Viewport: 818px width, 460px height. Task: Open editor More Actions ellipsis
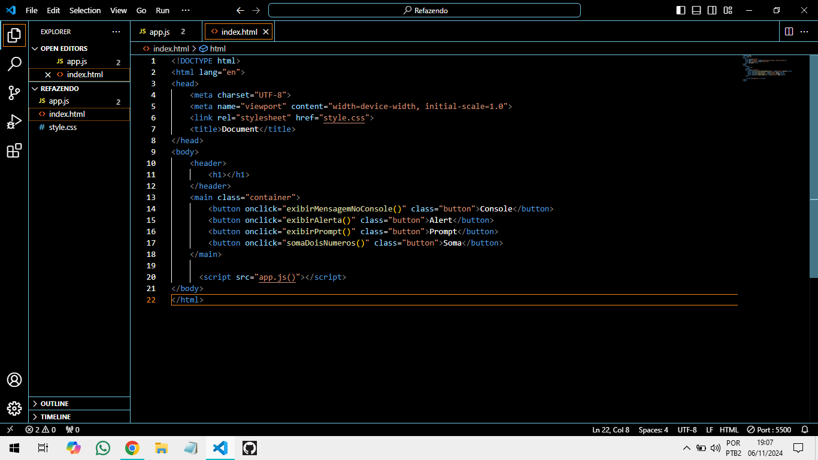pos(805,31)
